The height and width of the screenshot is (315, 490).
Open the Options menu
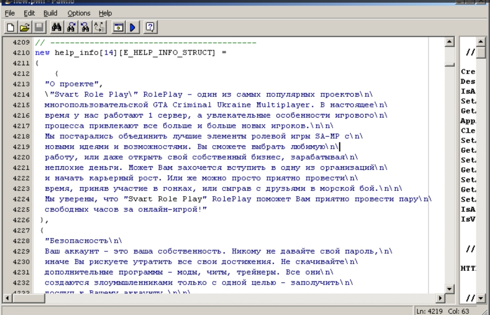tap(79, 13)
